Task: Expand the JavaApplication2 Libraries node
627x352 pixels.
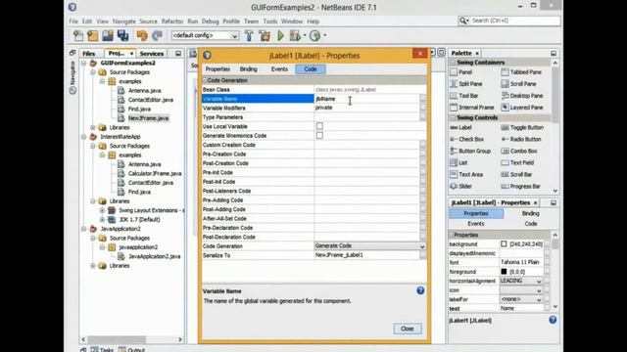Action: point(93,266)
